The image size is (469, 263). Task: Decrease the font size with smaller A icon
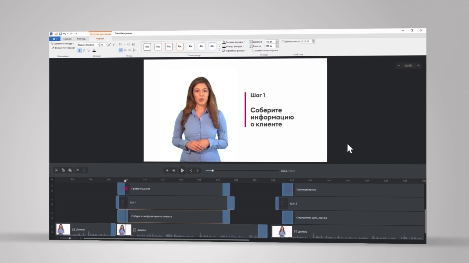(x=114, y=45)
